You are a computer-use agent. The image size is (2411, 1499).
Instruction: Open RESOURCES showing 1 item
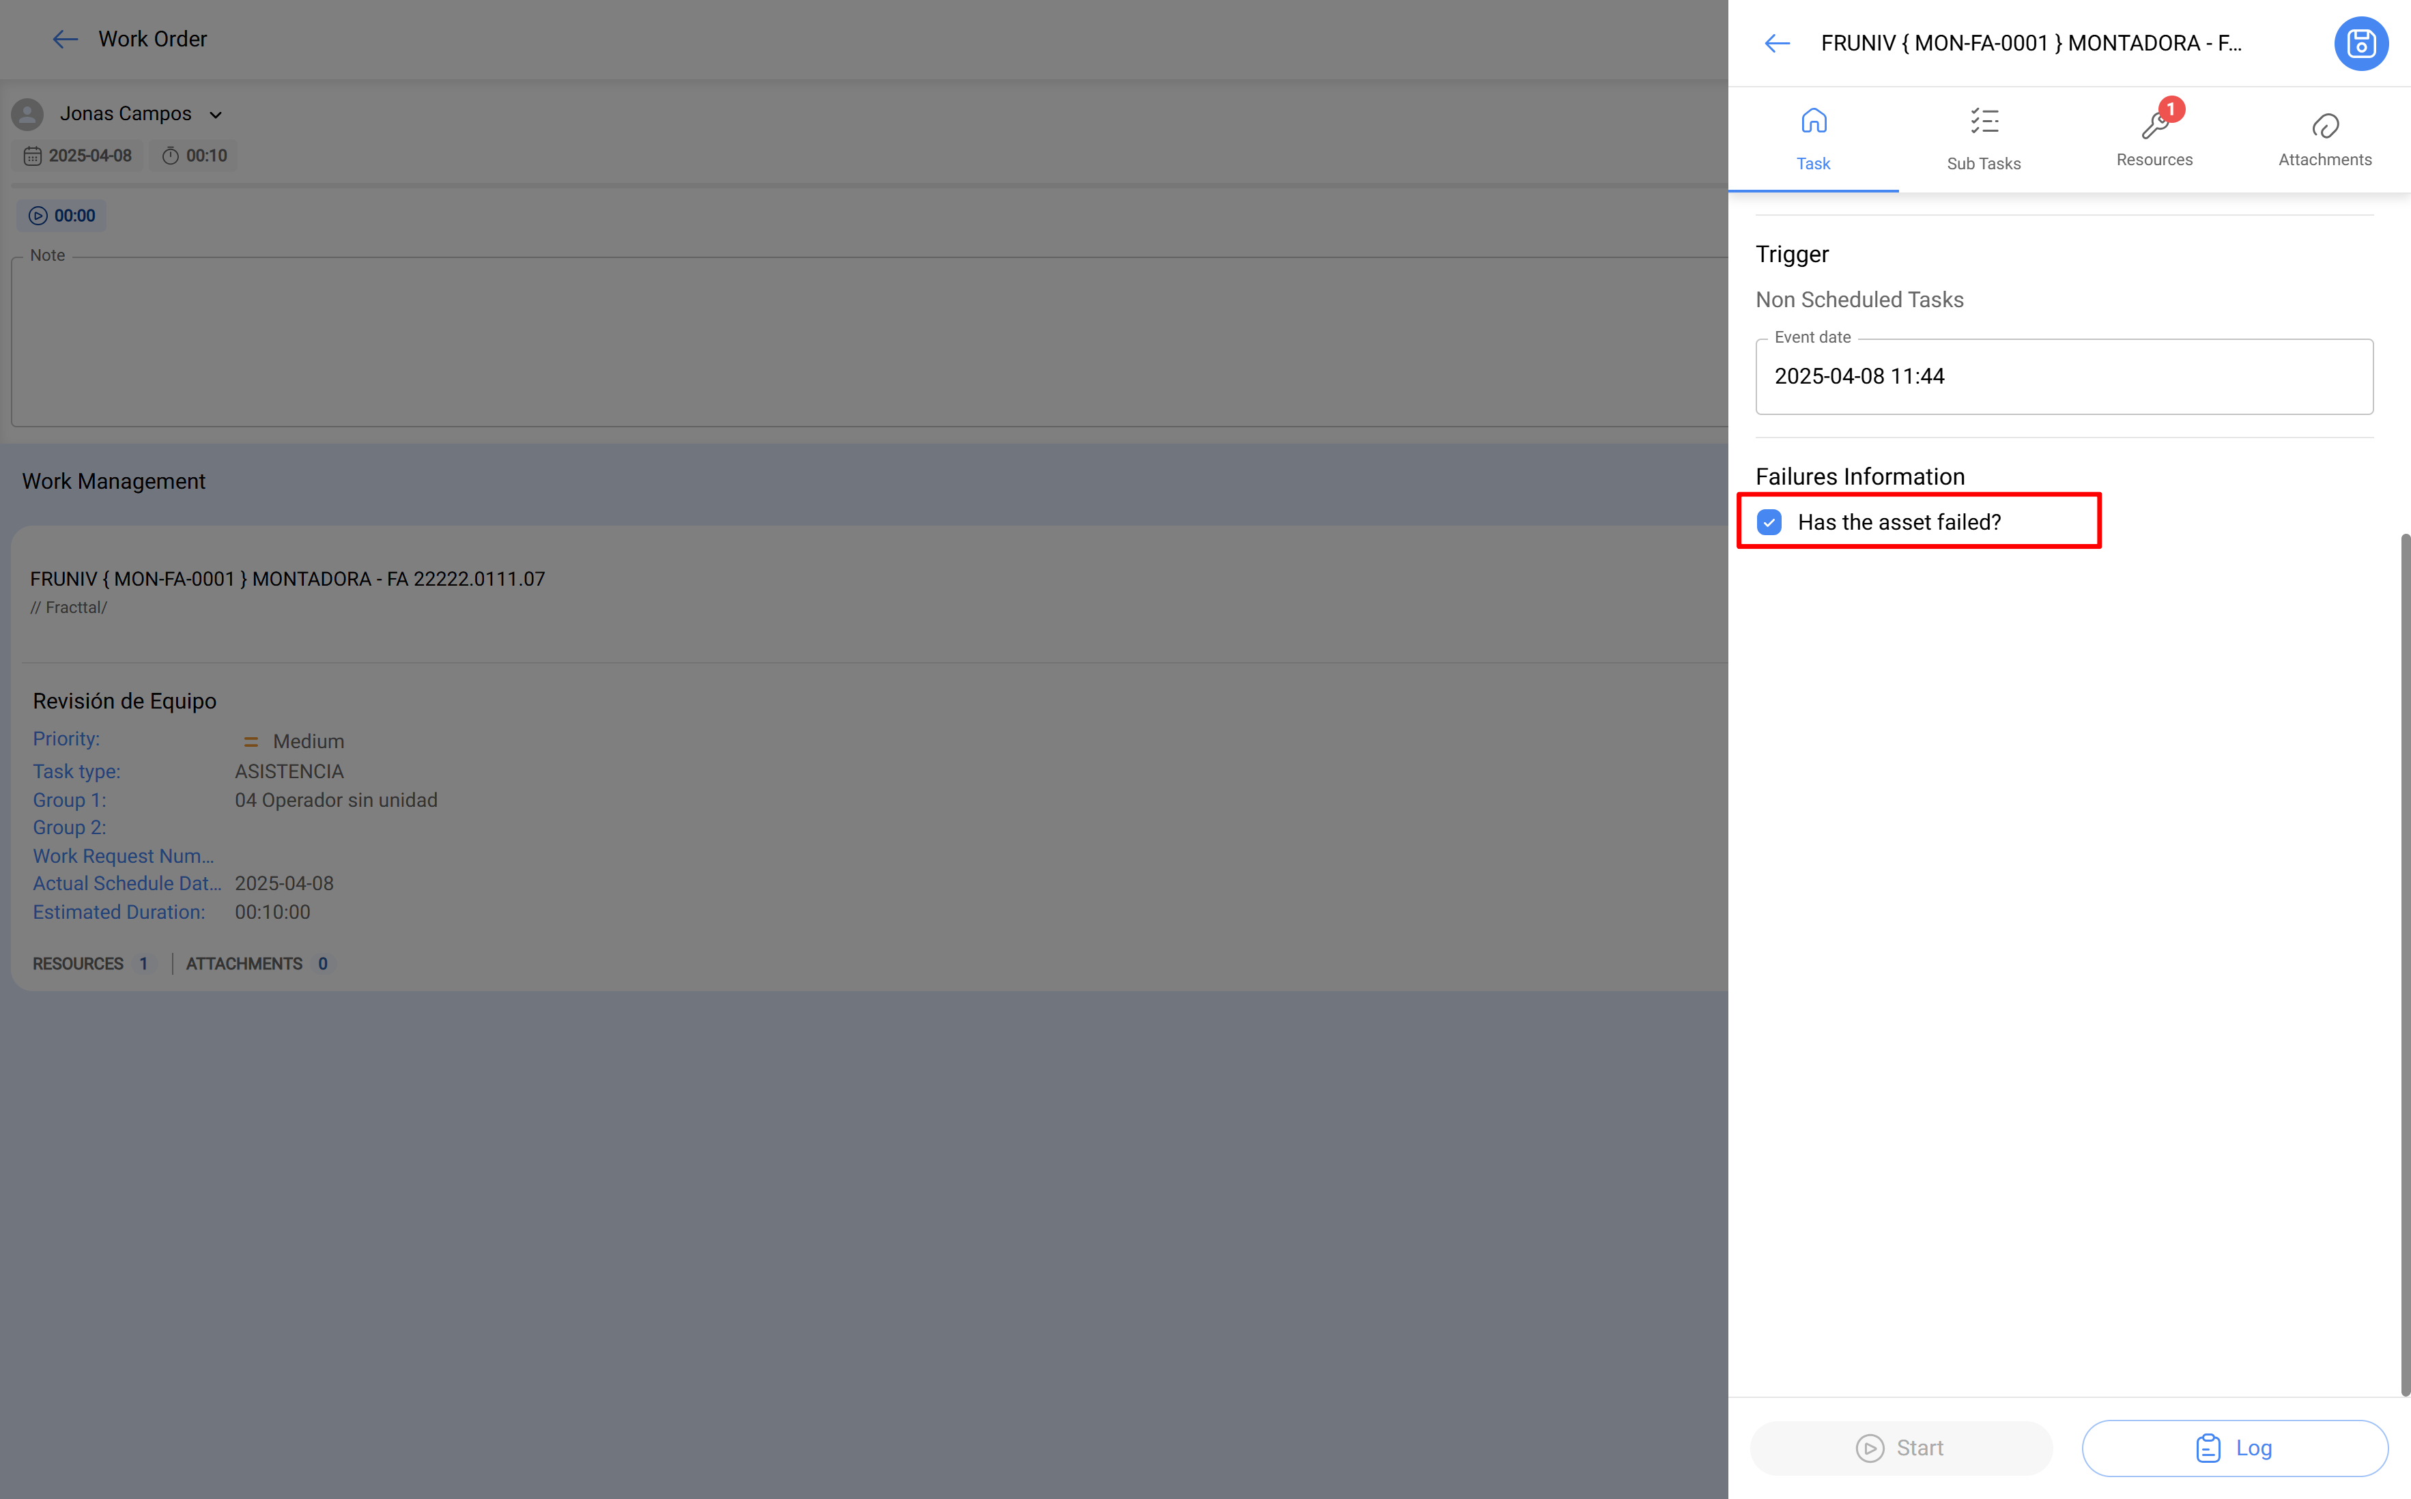92,962
